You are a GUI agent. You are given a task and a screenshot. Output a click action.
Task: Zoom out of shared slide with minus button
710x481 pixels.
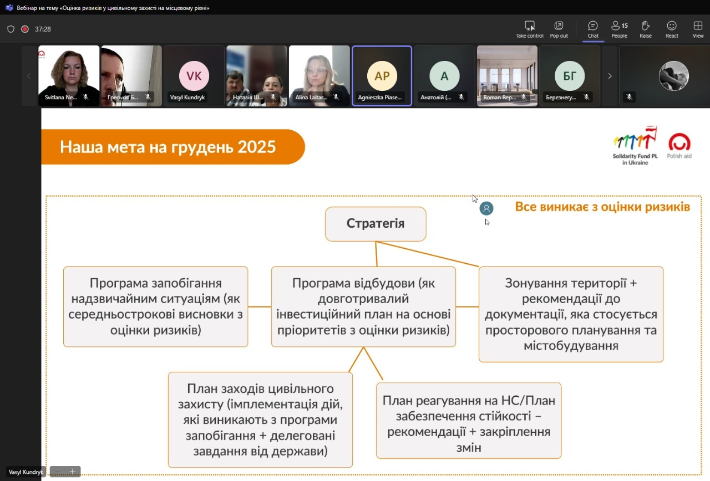(58, 472)
